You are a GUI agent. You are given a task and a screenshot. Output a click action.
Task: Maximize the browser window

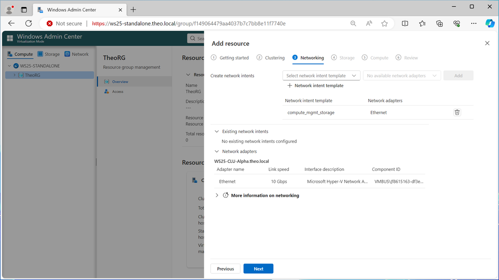472,6
